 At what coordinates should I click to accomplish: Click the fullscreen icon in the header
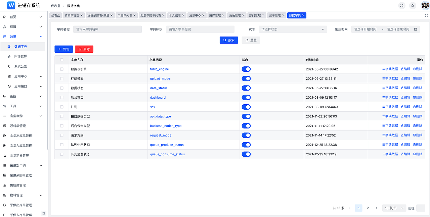click(401, 5)
